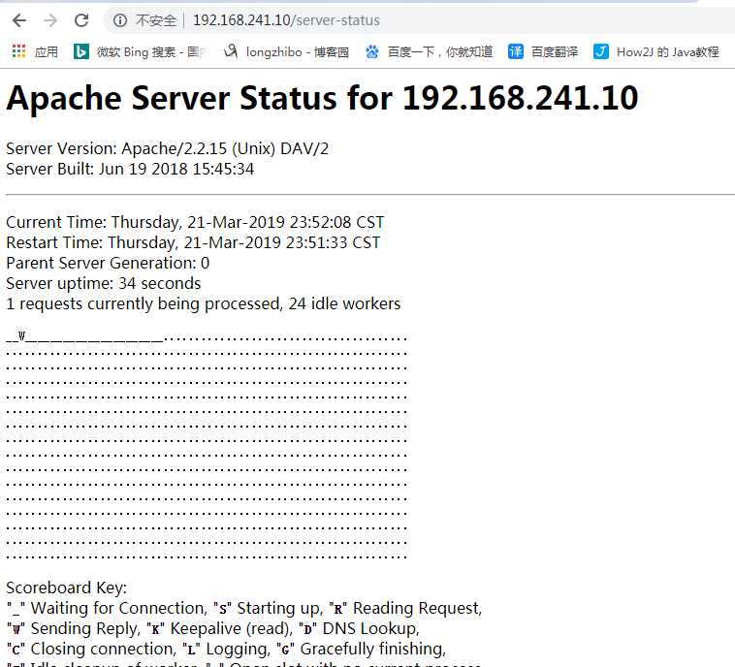
Task: Reload the server-status page
Action: click(x=81, y=20)
